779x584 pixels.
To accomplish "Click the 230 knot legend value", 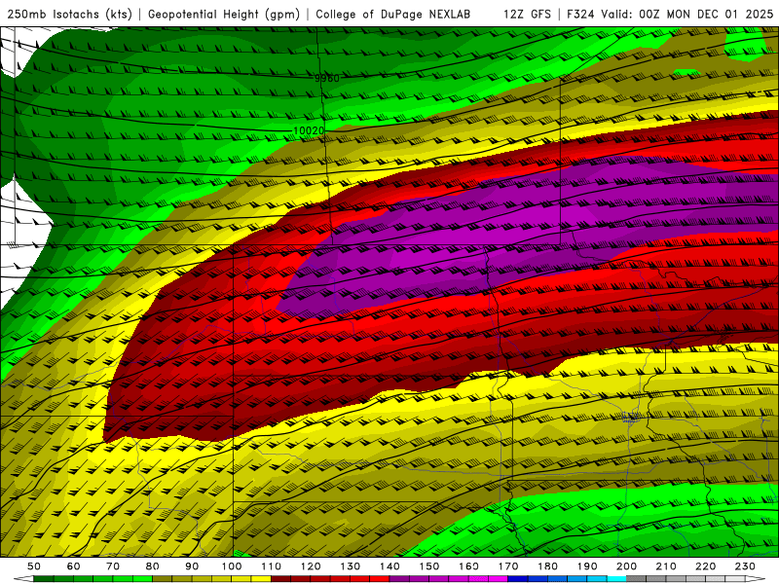I will click(745, 566).
